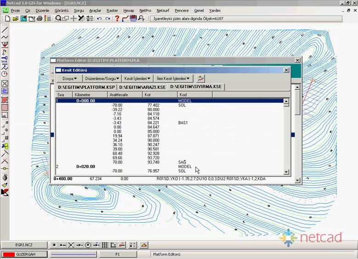
Task: Toggle circle center snap icon in bottom bar
Action: coord(88,245)
